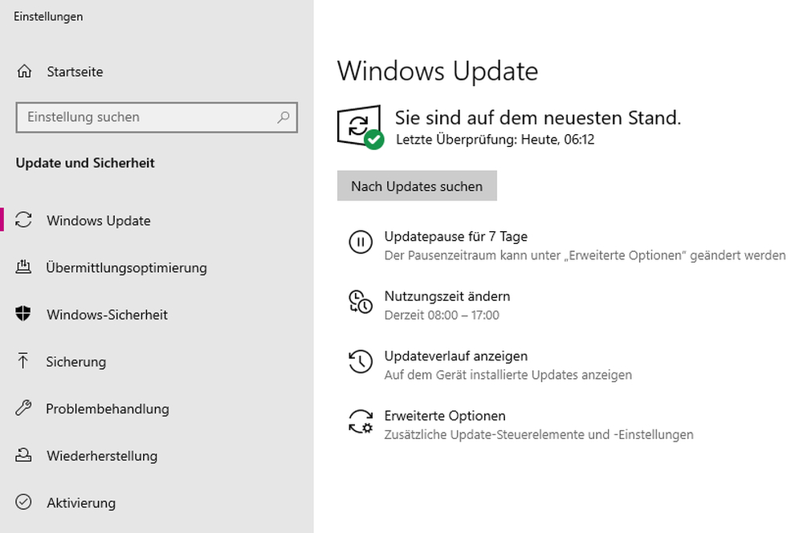Click the Windows Update sync arrows sidebar icon

pos(23,220)
